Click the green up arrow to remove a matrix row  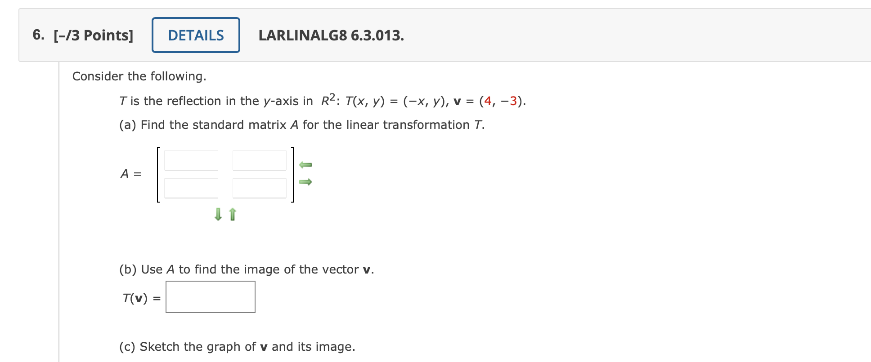(x=232, y=215)
